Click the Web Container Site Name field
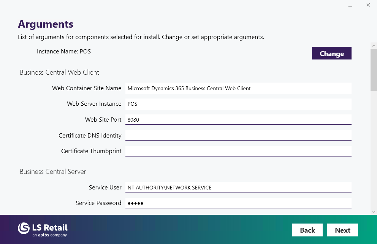377x244 pixels. 238,88
